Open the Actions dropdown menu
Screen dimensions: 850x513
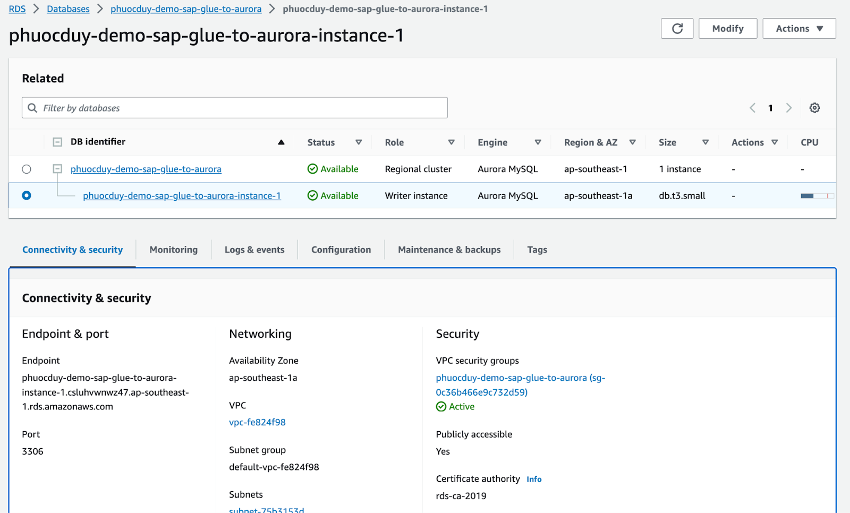point(799,29)
